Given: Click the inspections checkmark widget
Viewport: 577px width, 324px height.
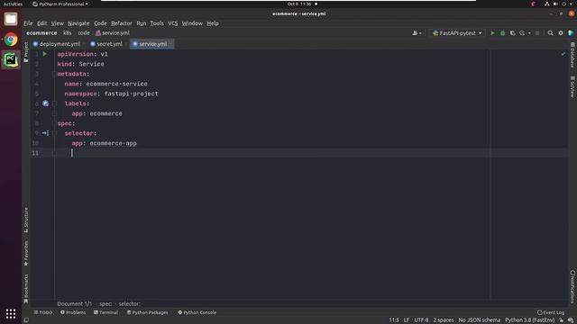Looking at the screenshot, I should (563, 54).
